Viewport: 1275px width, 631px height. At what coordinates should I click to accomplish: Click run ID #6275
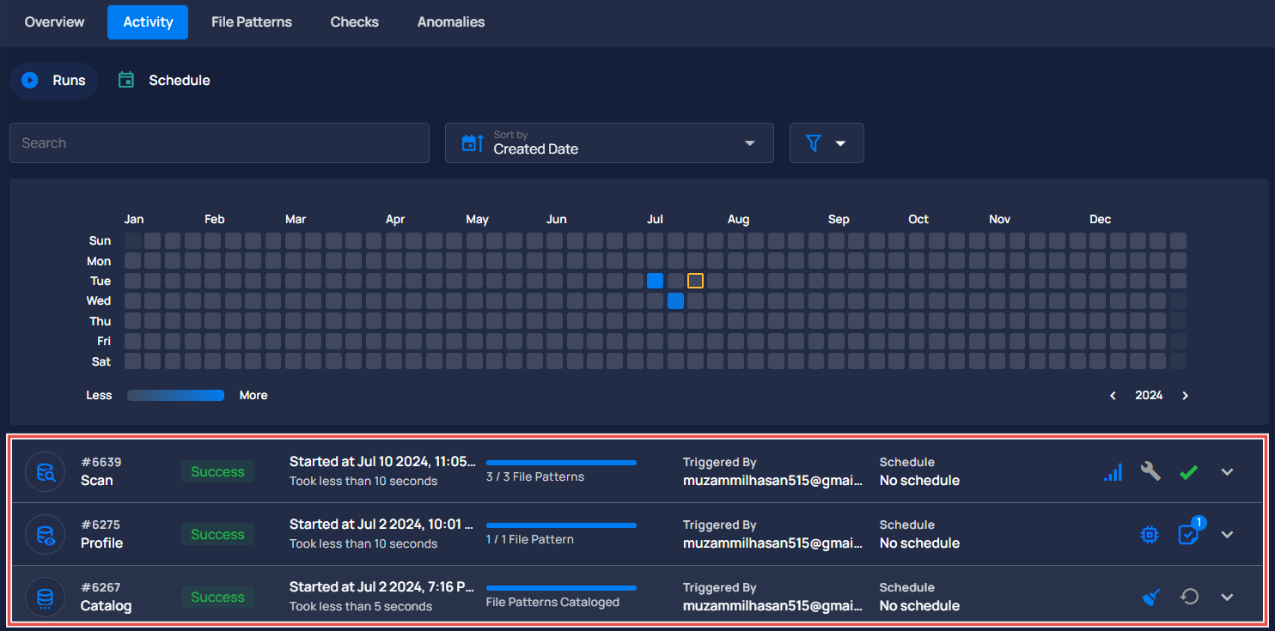point(101,525)
